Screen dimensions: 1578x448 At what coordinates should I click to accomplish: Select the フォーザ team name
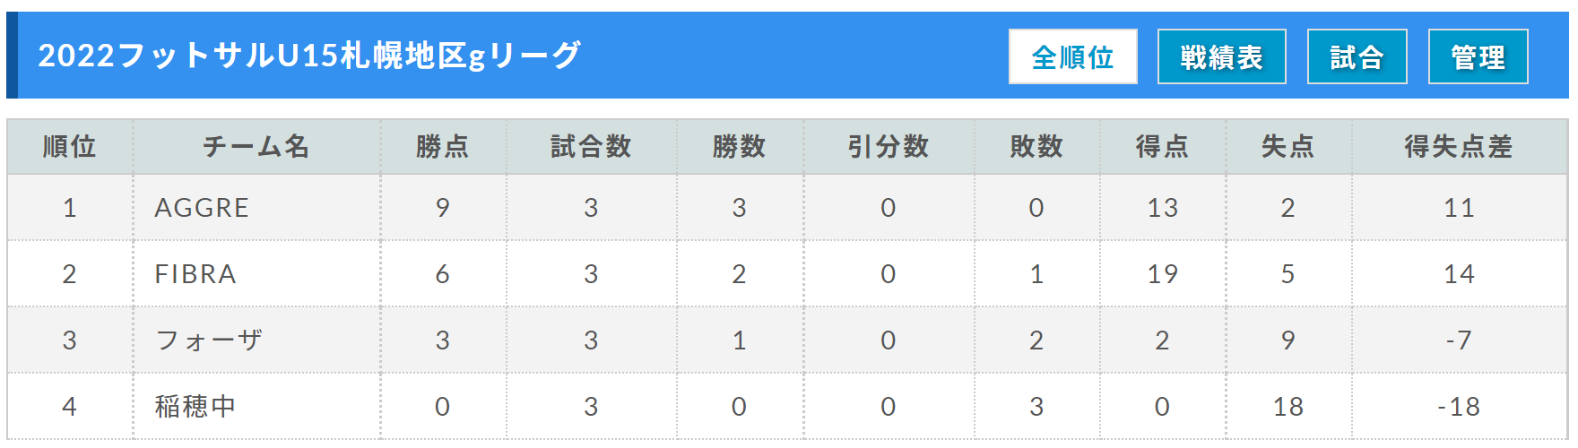(208, 340)
